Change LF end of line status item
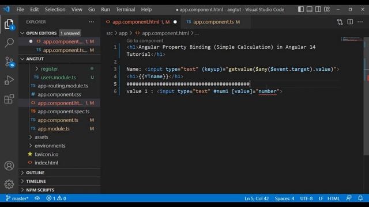Image resolution: width=369 pixels, height=207 pixels. coord(321,198)
